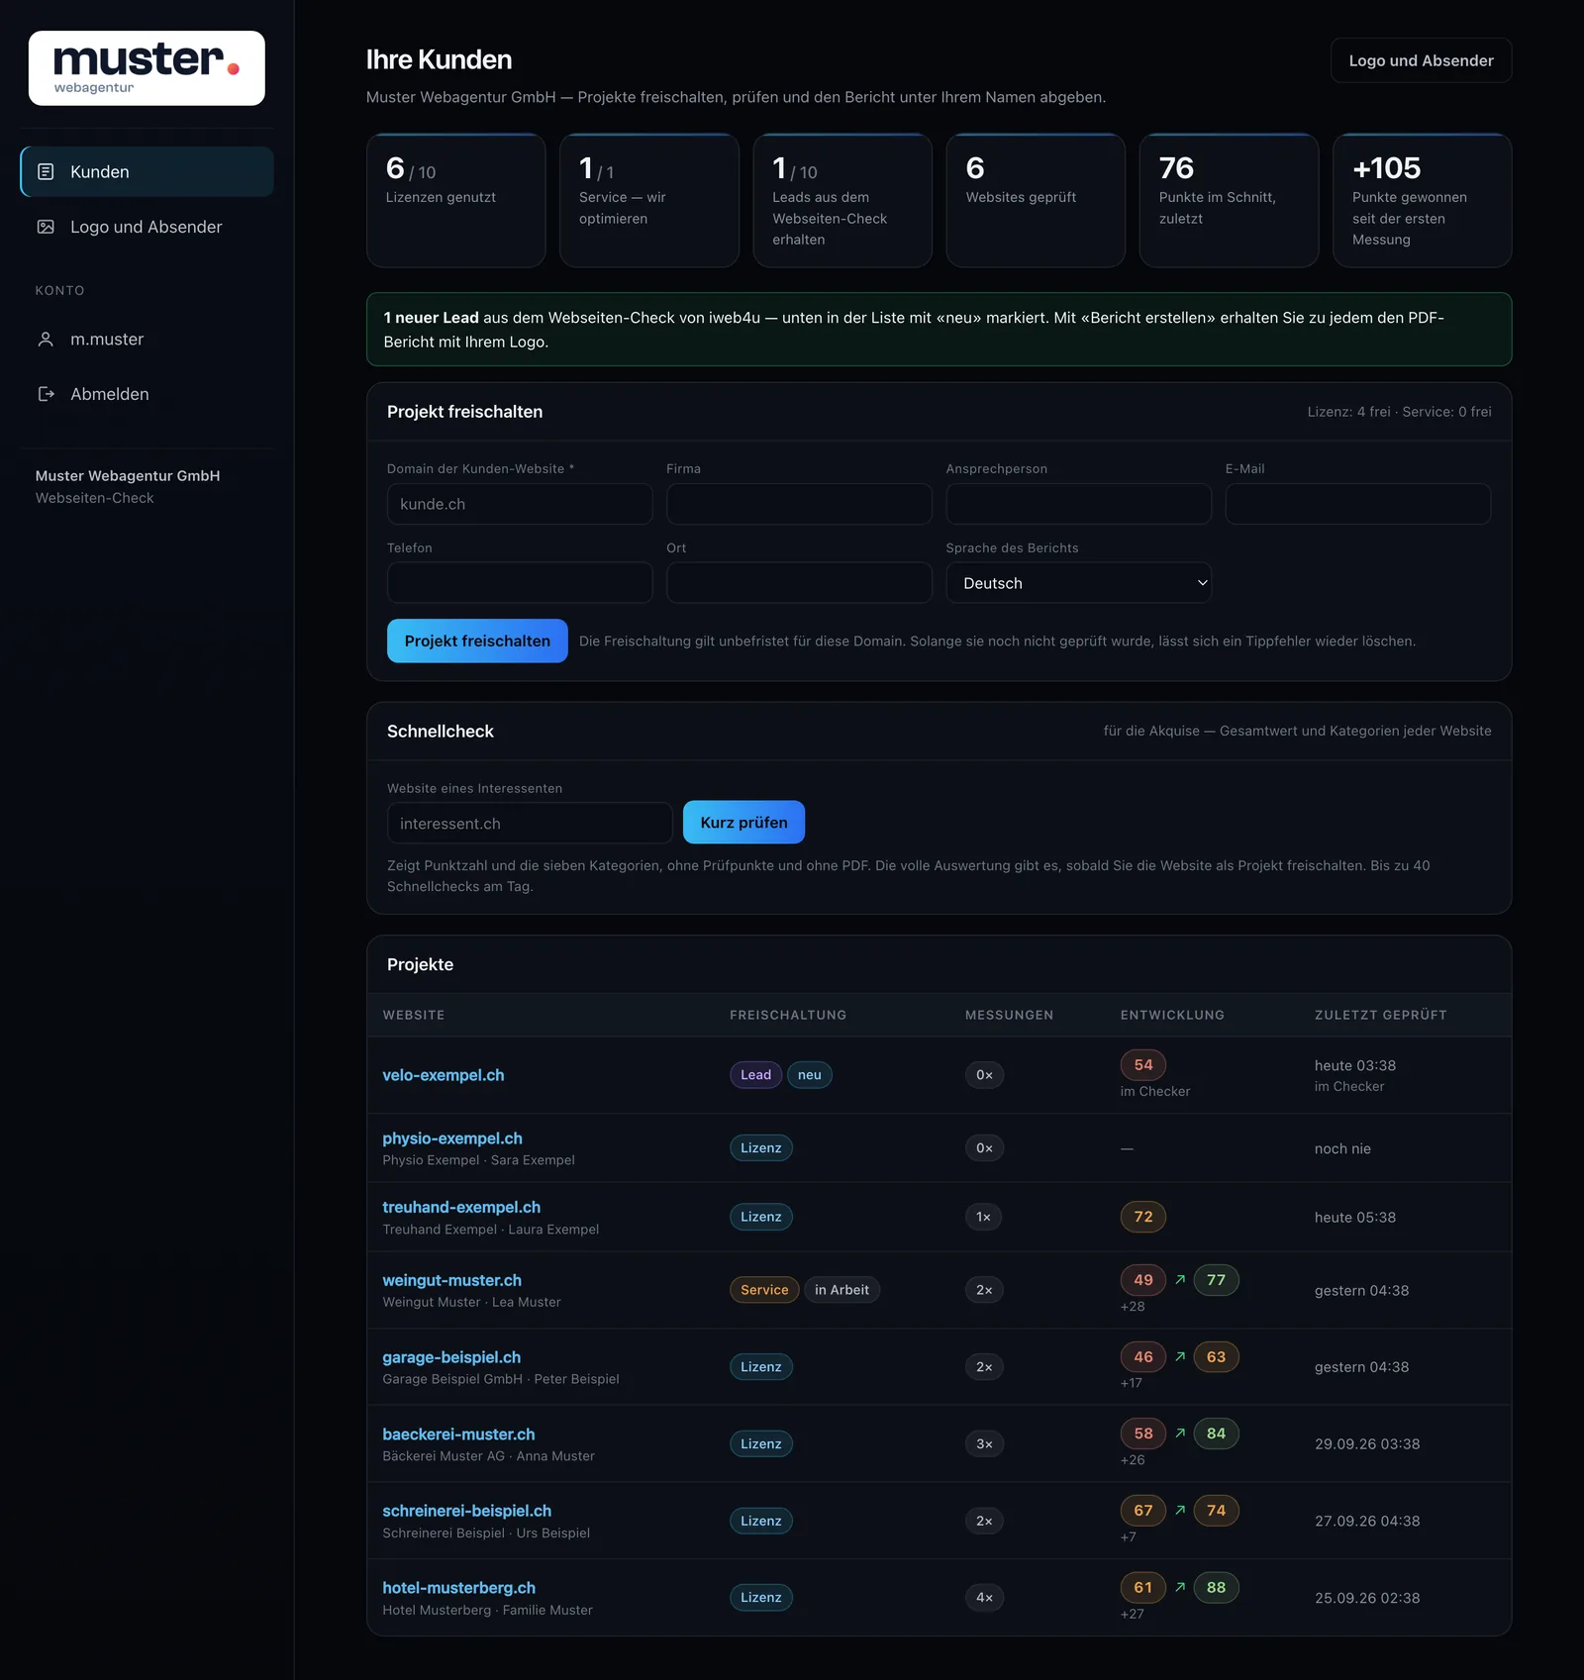Image resolution: width=1584 pixels, height=1680 pixels.
Task: Open the garage-beispiel.ch project link
Action: click(451, 1357)
